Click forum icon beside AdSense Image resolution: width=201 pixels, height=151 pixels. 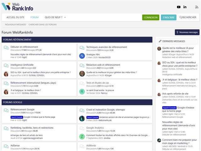[x=6, y=146]
